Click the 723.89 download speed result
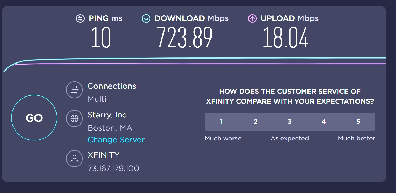 point(185,38)
